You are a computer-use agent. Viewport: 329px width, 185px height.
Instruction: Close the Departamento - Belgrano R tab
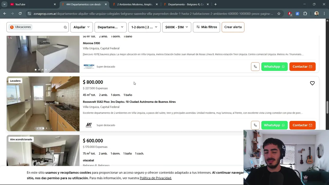[x=208, y=4]
